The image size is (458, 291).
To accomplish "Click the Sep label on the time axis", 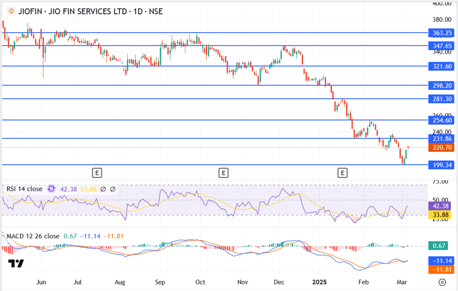I will click(x=160, y=282).
